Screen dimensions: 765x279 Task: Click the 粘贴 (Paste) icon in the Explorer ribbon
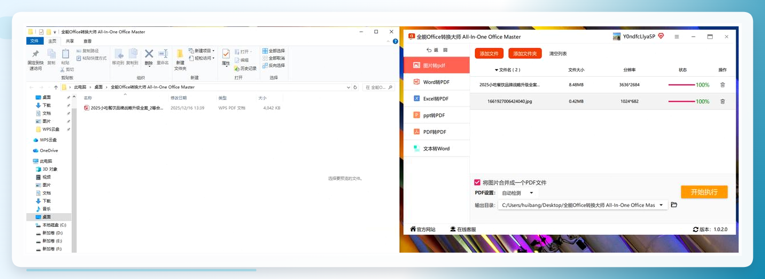[x=65, y=54]
